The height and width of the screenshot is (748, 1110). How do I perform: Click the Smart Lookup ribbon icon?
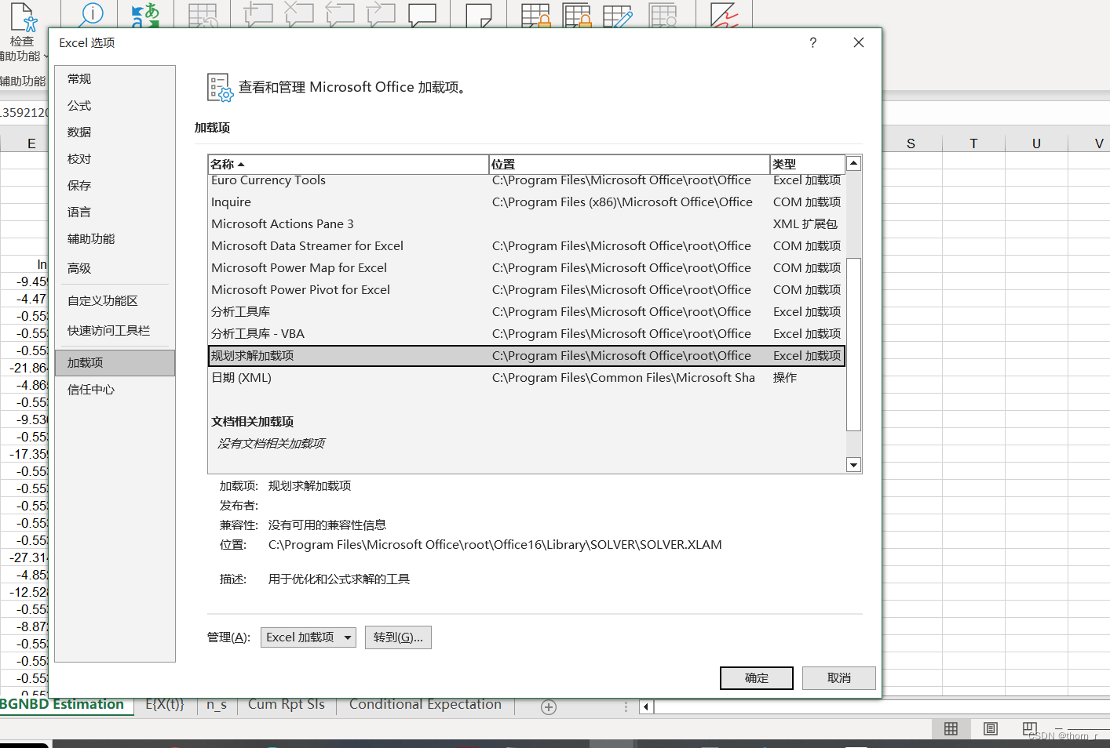click(x=92, y=14)
